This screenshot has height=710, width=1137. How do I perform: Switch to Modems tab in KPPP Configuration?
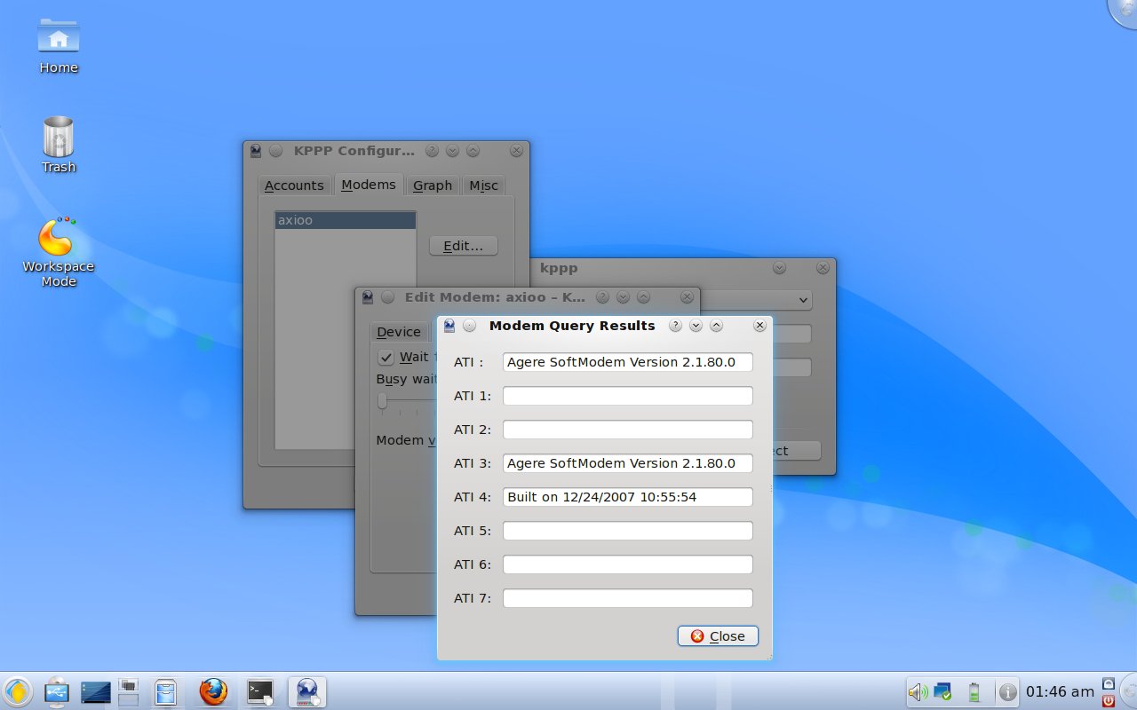pos(369,185)
